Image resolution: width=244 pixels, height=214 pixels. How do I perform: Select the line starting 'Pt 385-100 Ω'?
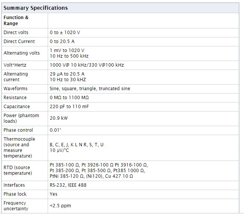pos(99,165)
